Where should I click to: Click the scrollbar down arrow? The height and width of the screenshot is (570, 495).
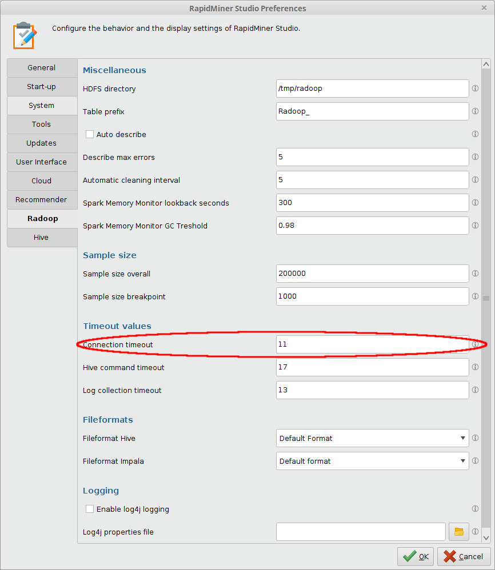pyautogui.click(x=486, y=537)
